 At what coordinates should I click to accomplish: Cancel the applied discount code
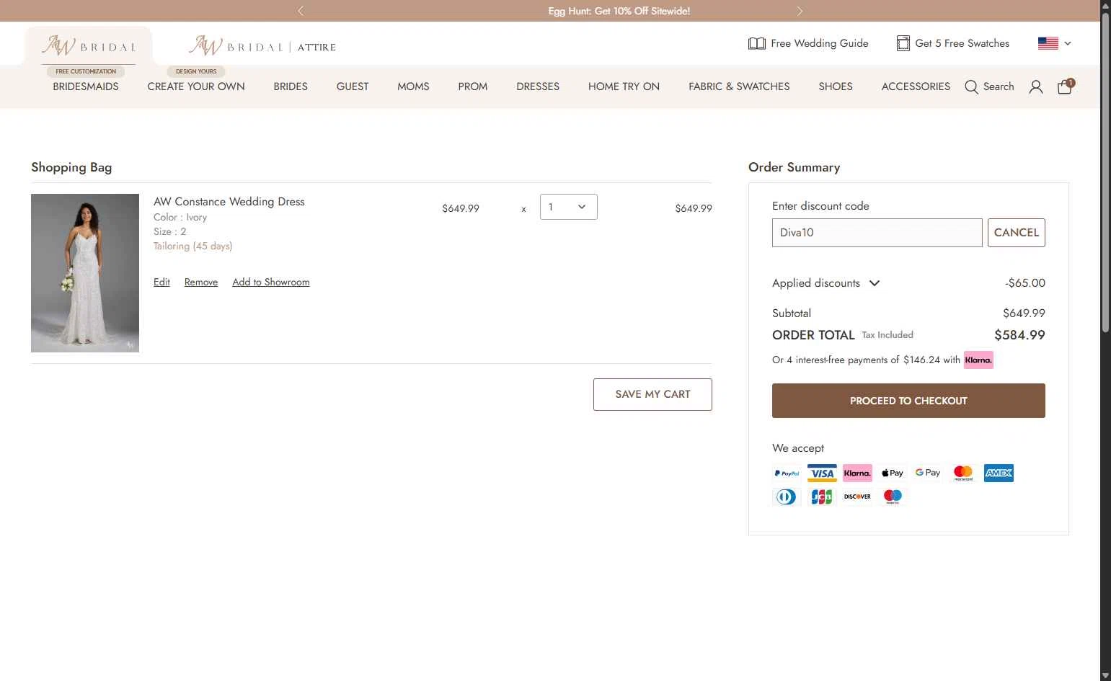click(1017, 233)
